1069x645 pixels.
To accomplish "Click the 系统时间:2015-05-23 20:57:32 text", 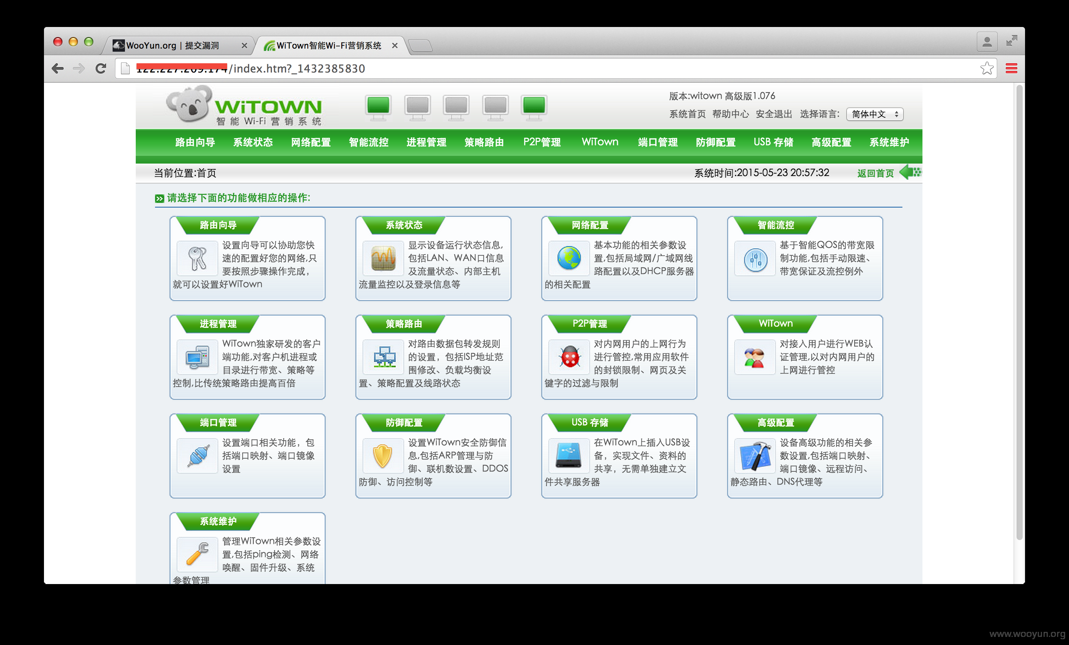I will click(x=761, y=173).
